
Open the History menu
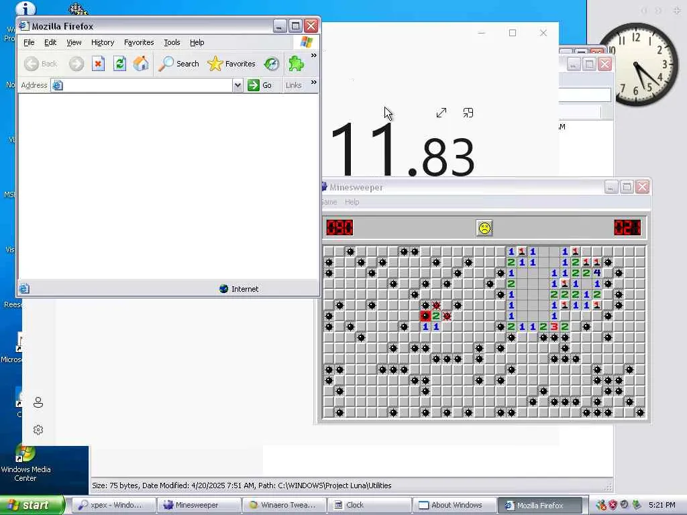pyautogui.click(x=103, y=42)
